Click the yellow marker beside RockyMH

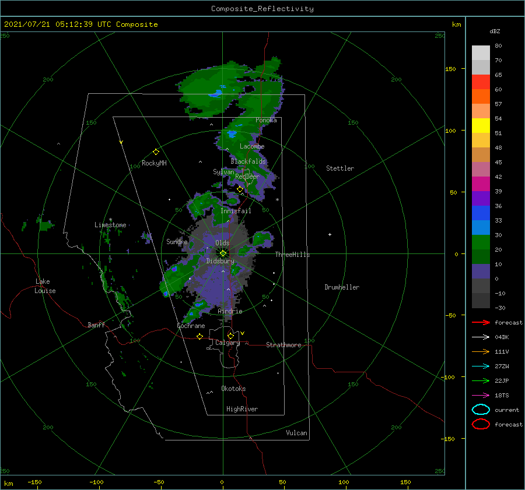pos(156,152)
